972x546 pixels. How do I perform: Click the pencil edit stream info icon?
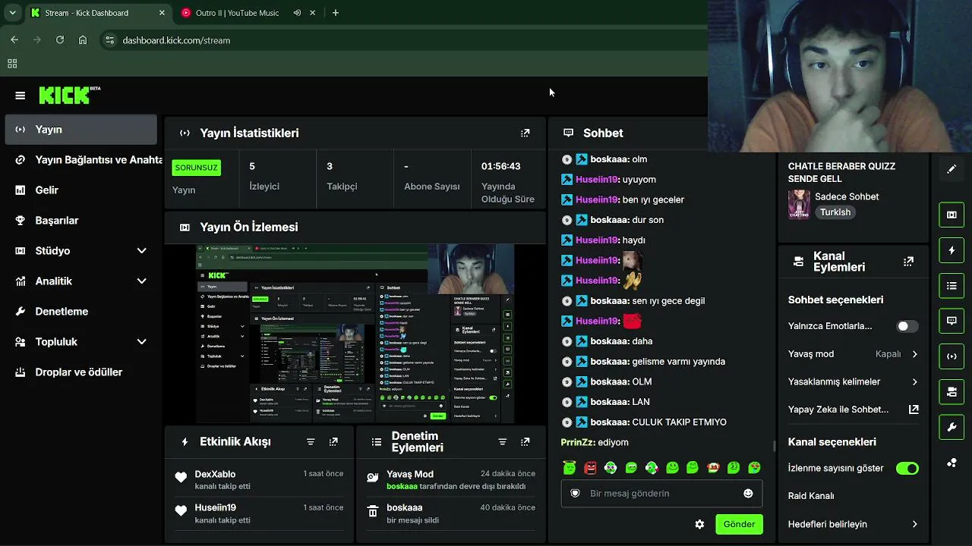[x=951, y=169]
